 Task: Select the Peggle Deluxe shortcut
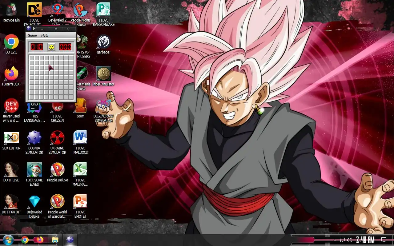click(x=57, y=172)
